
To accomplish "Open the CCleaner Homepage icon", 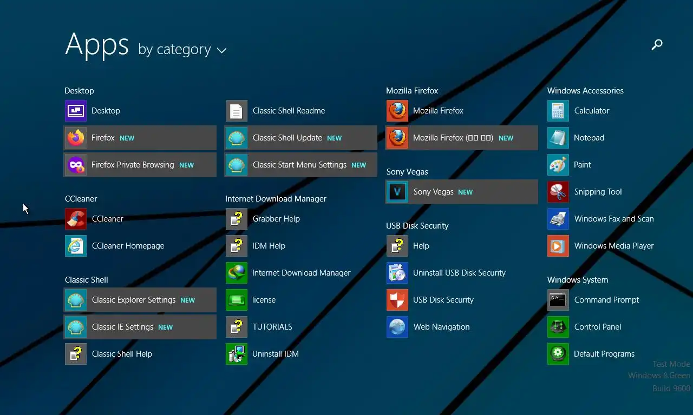I will coord(76,246).
